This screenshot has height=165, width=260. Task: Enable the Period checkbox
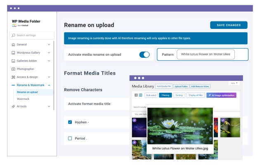click(x=70, y=138)
